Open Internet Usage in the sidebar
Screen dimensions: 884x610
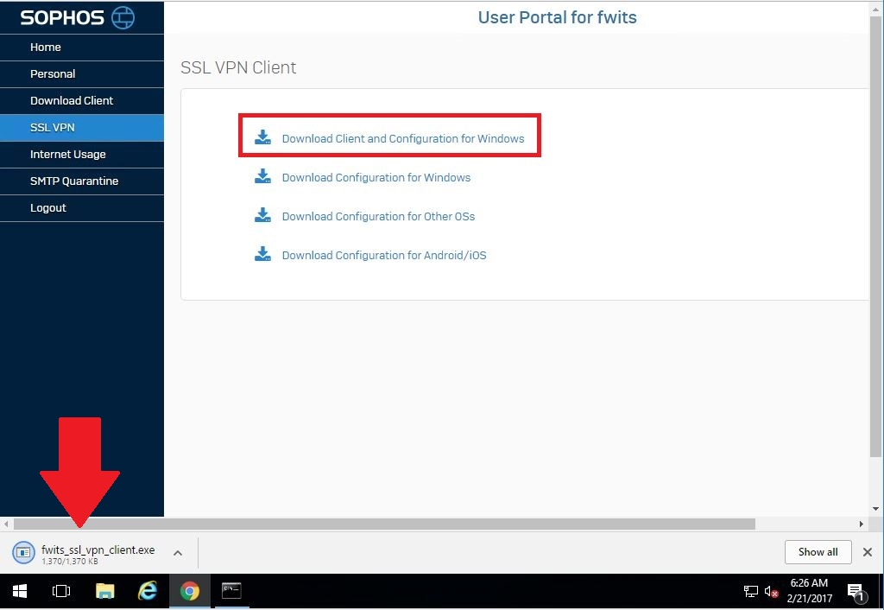point(82,155)
